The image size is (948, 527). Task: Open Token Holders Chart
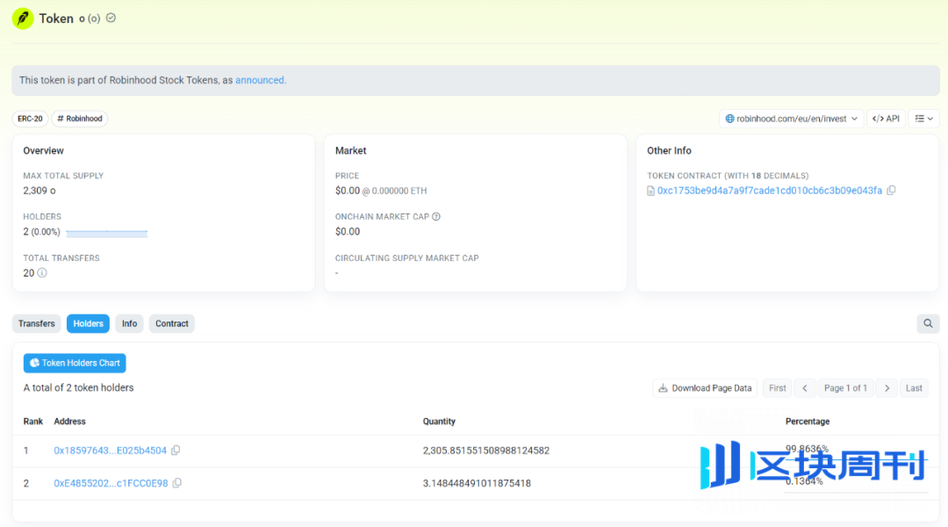tap(75, 363)
